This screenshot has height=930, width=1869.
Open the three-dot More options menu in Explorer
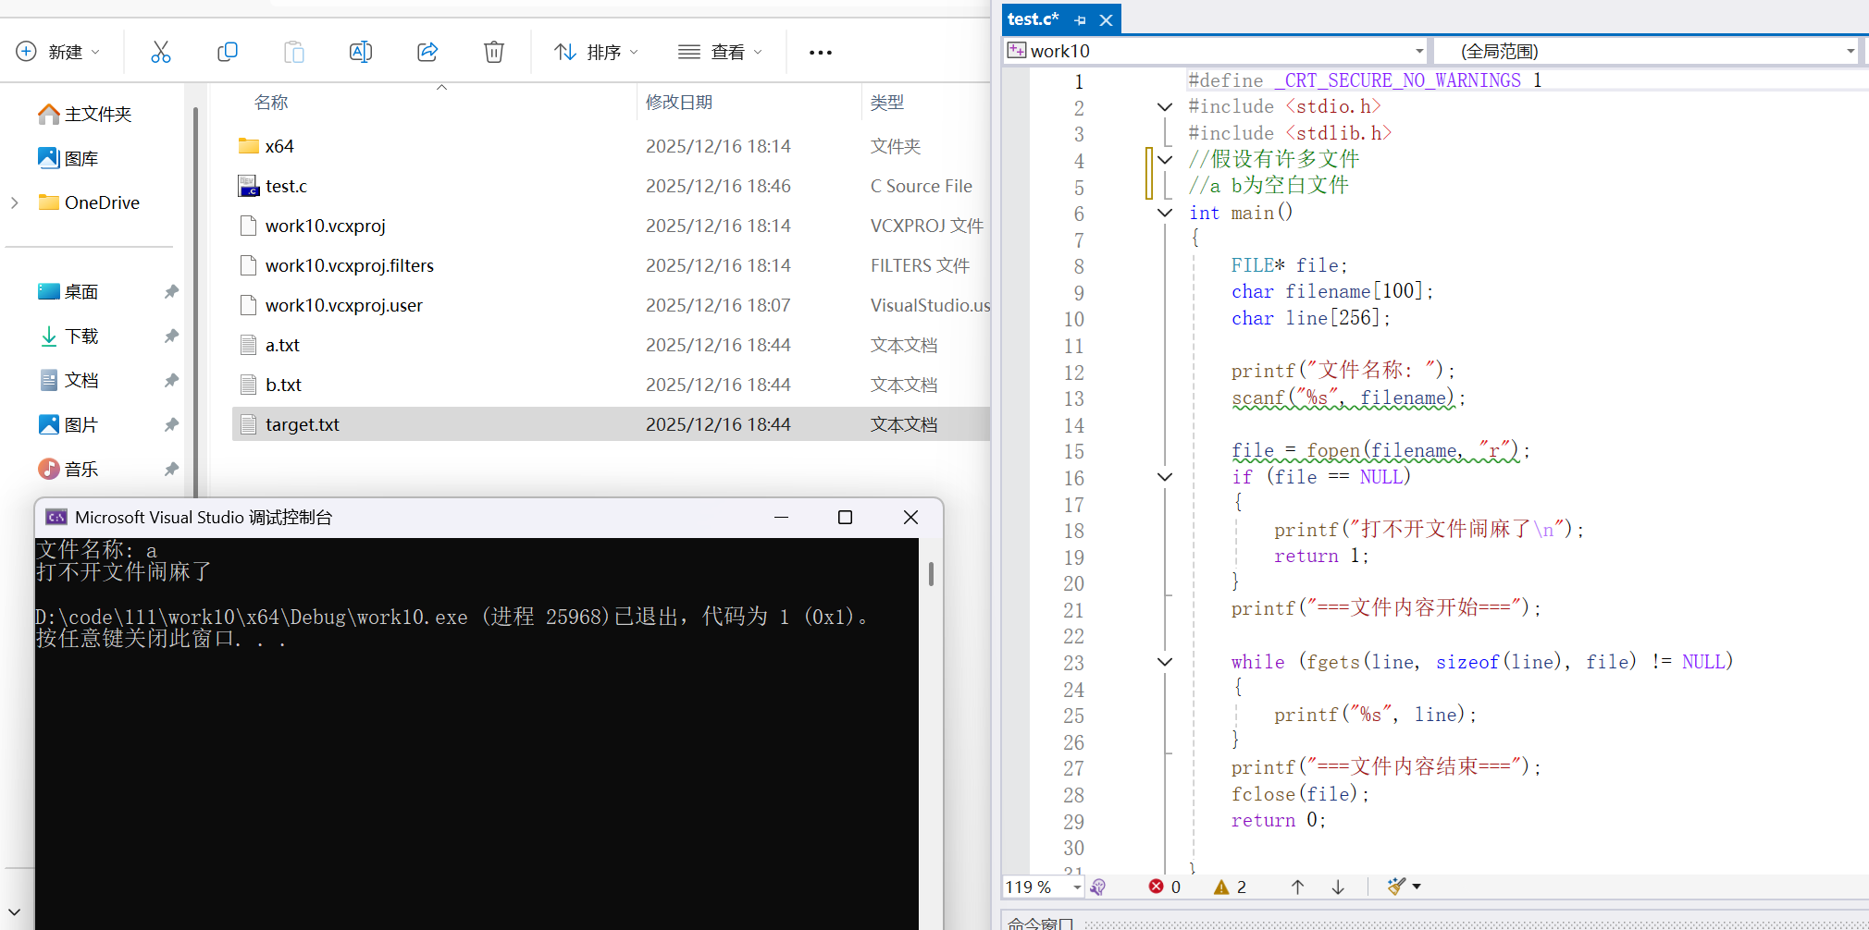[821, 53]
